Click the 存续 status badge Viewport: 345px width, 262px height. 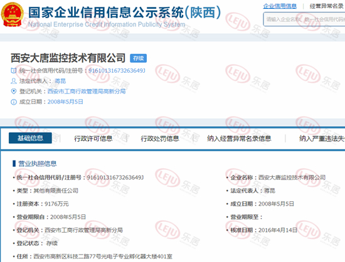[x=139, y=58]
